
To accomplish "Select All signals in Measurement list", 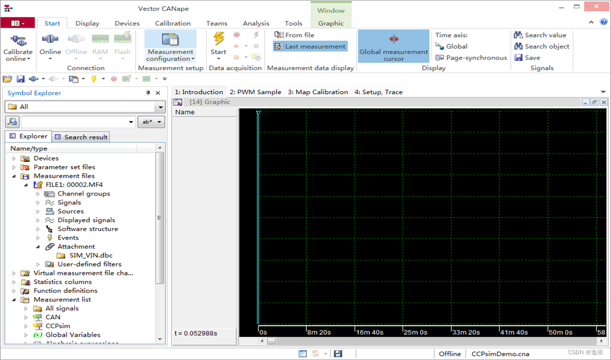I will point(62,308).
